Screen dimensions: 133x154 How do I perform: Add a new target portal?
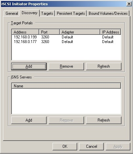pyautogui.click(x=29, y=66)
